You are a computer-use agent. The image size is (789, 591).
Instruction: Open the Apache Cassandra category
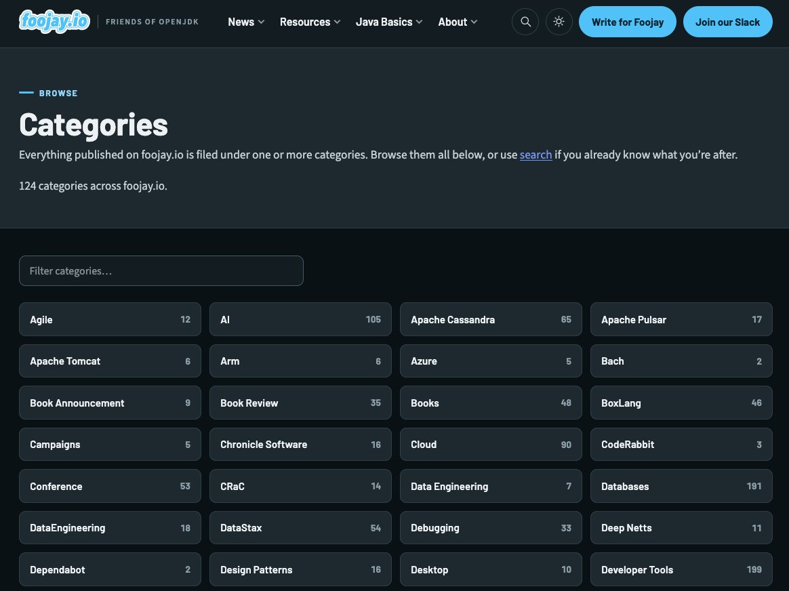point(491,319)
